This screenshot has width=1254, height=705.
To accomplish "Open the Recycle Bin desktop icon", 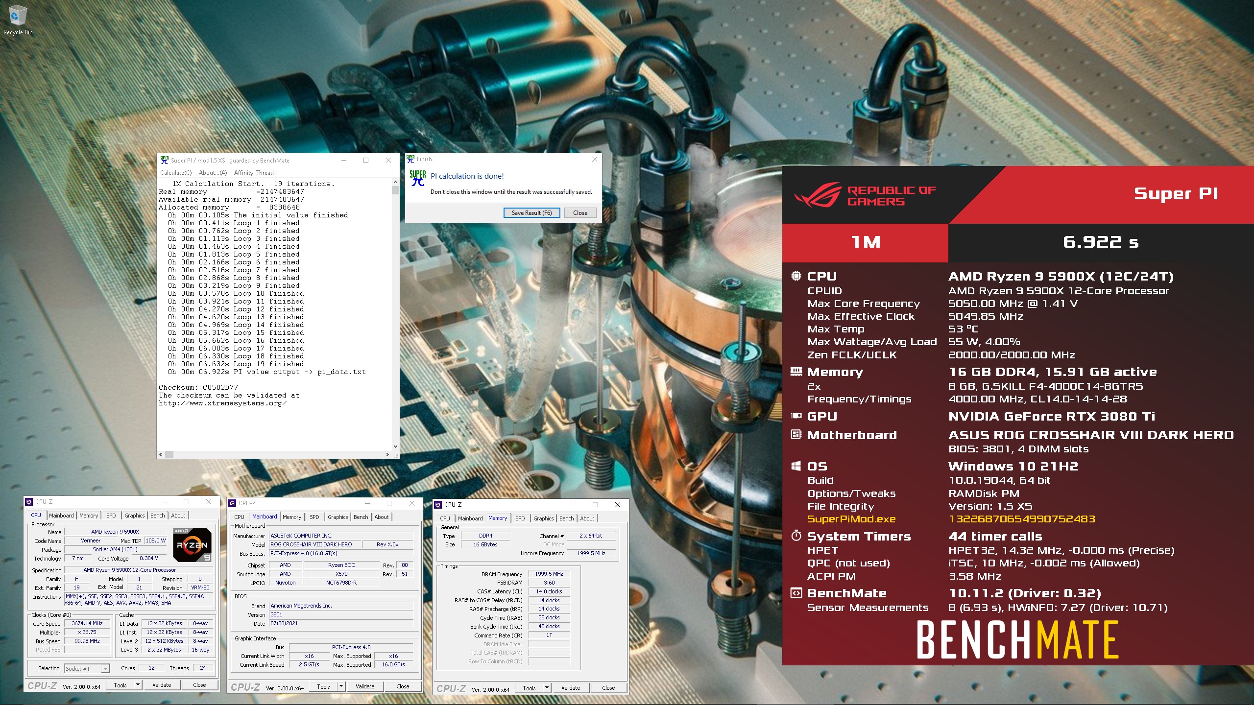I will click(x=18, y=21).
